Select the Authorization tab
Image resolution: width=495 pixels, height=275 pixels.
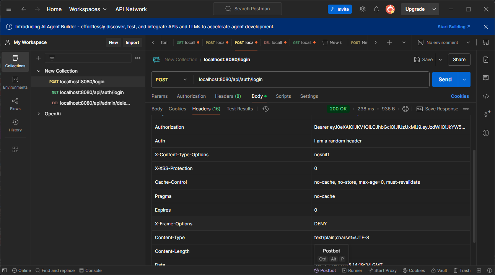(x=191, y=96)
